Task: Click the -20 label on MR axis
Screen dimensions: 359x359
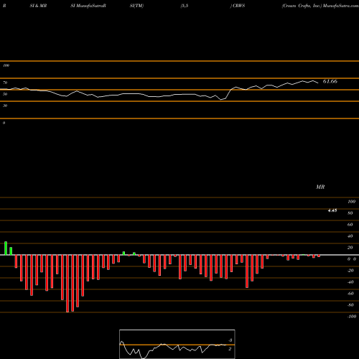Action: pyautogui.click(x=350, y=271)
